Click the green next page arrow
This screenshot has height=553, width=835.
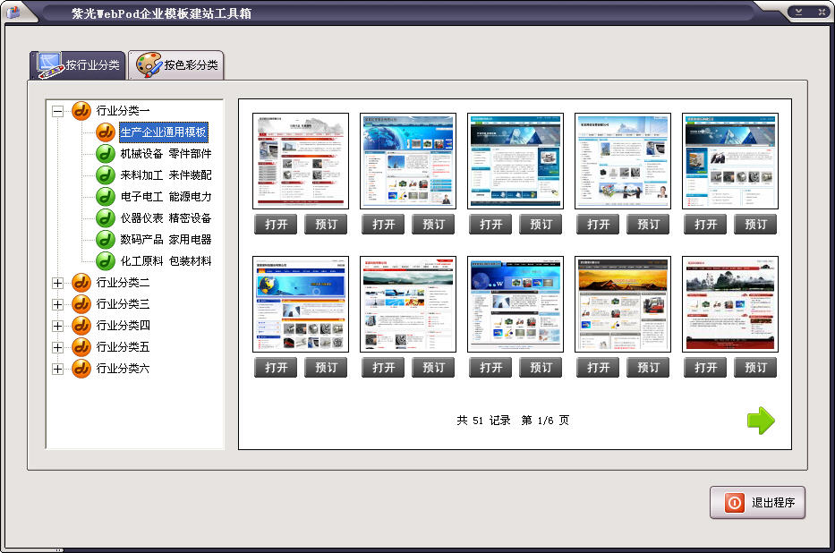pyautogui.click(x=760, y=421)
